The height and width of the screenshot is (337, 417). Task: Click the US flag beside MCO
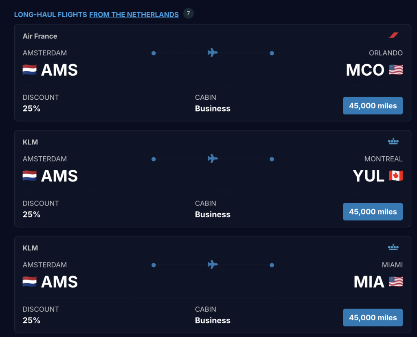[x=396, y=69]
